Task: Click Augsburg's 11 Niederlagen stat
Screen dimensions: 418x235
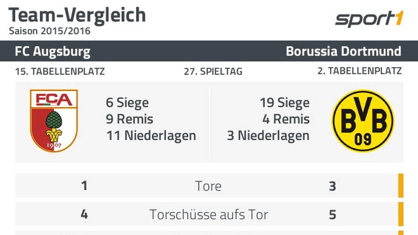Action: tap(151, 136)
